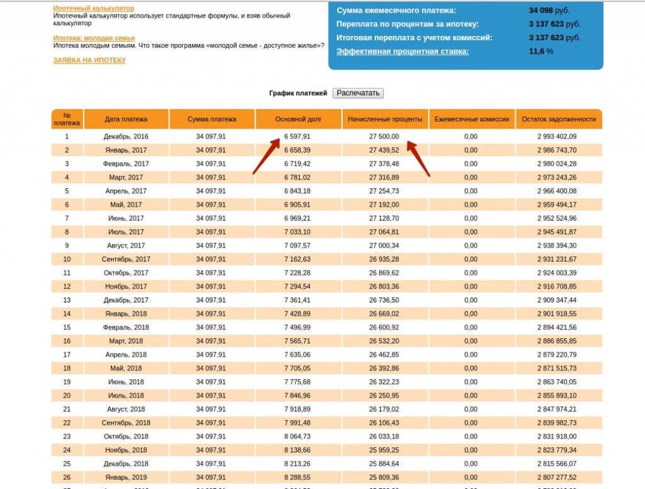Viewport: 645px width, 489px height.
Task: Select the balance 2 993 402,09
Action: coord(557,137)
